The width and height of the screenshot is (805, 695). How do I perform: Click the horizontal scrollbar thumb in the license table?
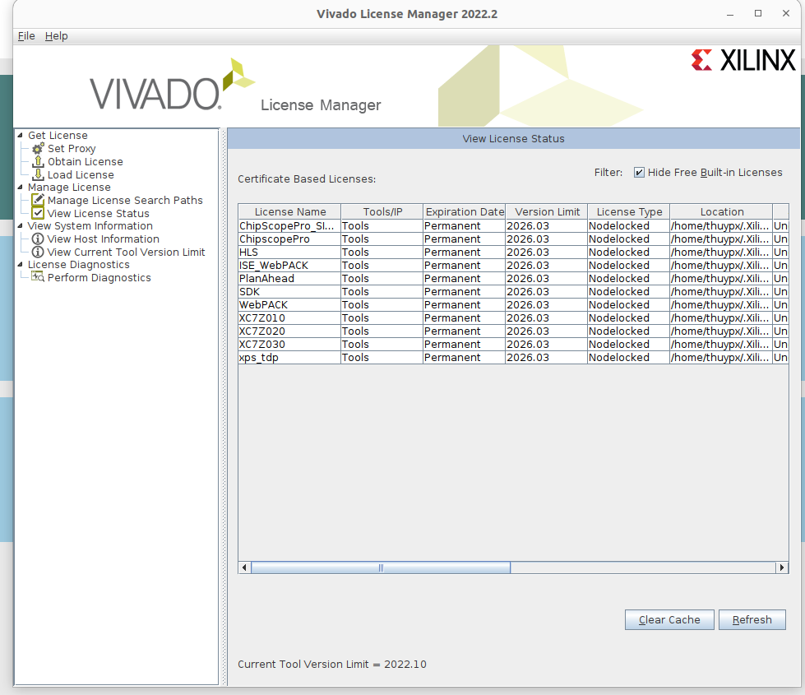tap(381, 568)
